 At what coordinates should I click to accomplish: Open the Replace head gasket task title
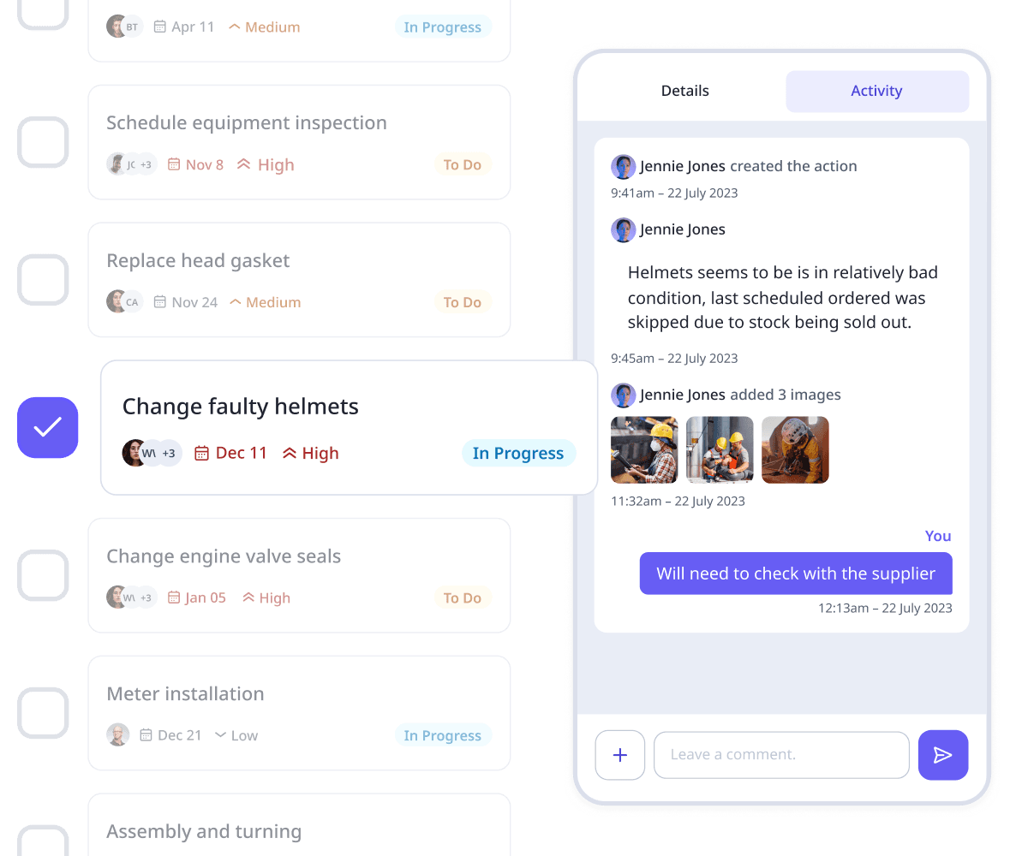click(x=198, y=260)
